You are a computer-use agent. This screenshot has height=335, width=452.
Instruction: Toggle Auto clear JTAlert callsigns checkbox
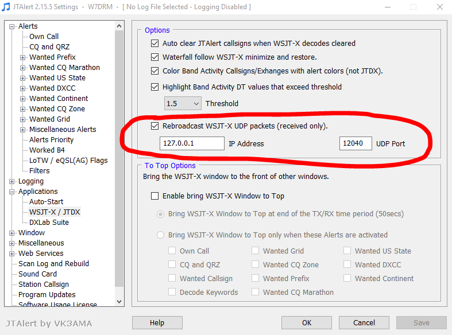[x=155, y=44]
